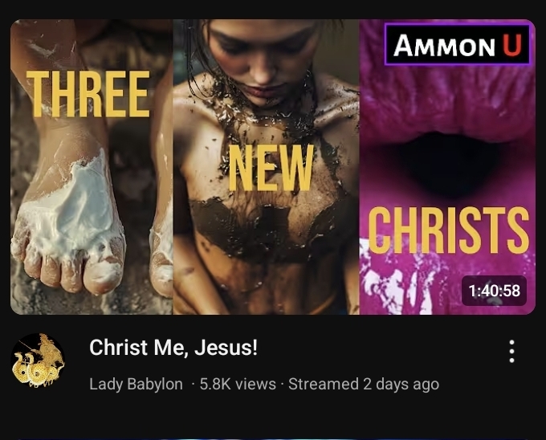Click the red U in Ammon U logo
Image resolution: width=546 pixels, height=440 pixels.
[512, 45]
